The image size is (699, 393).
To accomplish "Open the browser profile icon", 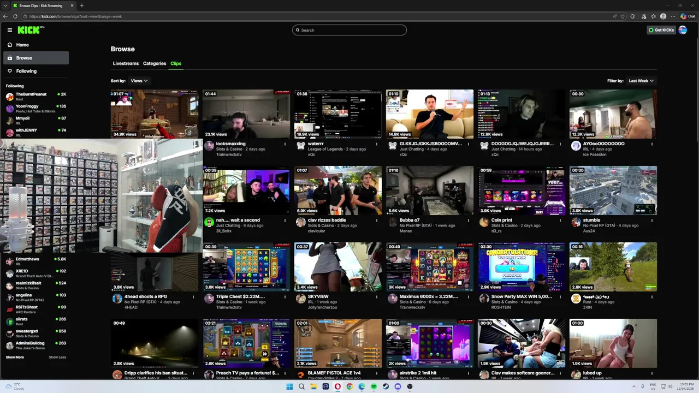I will (x=663, y=16).
